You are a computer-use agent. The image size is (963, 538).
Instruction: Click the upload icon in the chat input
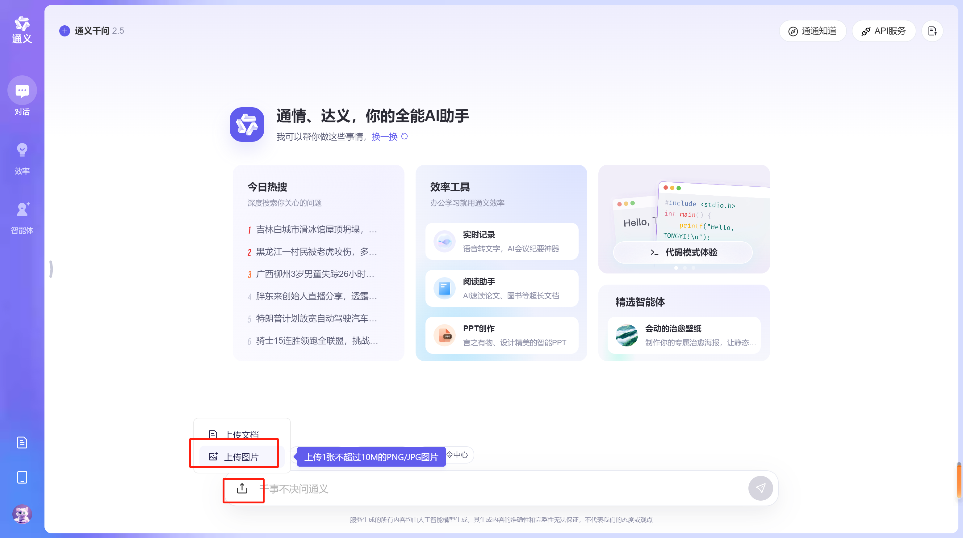click(243, 488)
